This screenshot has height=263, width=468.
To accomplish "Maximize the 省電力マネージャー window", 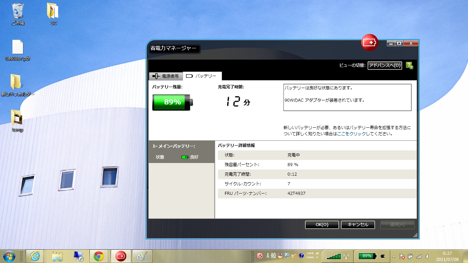I will [399, 43].
